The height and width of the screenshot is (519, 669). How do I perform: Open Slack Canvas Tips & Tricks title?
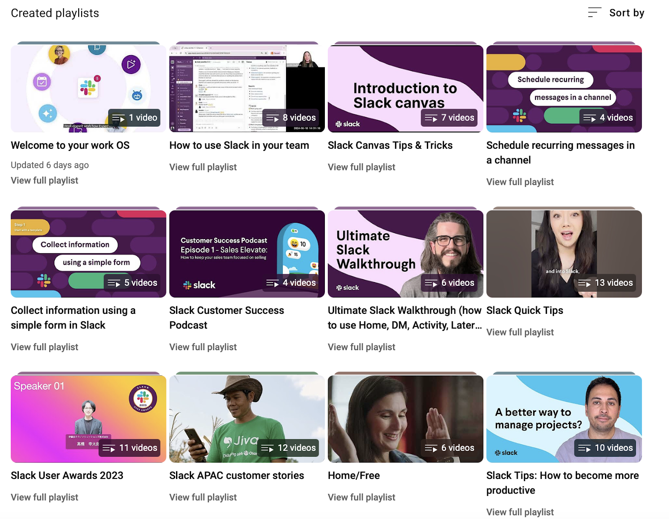[x=390, y=145]
